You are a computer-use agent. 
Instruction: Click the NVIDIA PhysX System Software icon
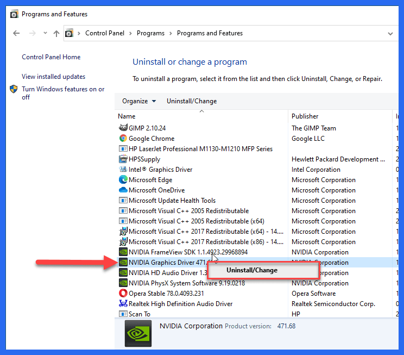123,283
